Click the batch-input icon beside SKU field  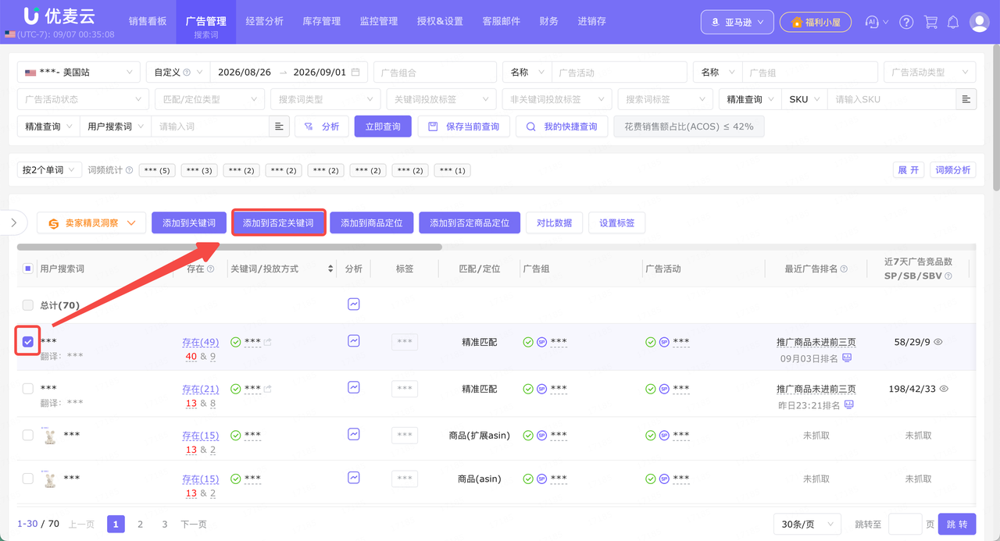(966, 99)
